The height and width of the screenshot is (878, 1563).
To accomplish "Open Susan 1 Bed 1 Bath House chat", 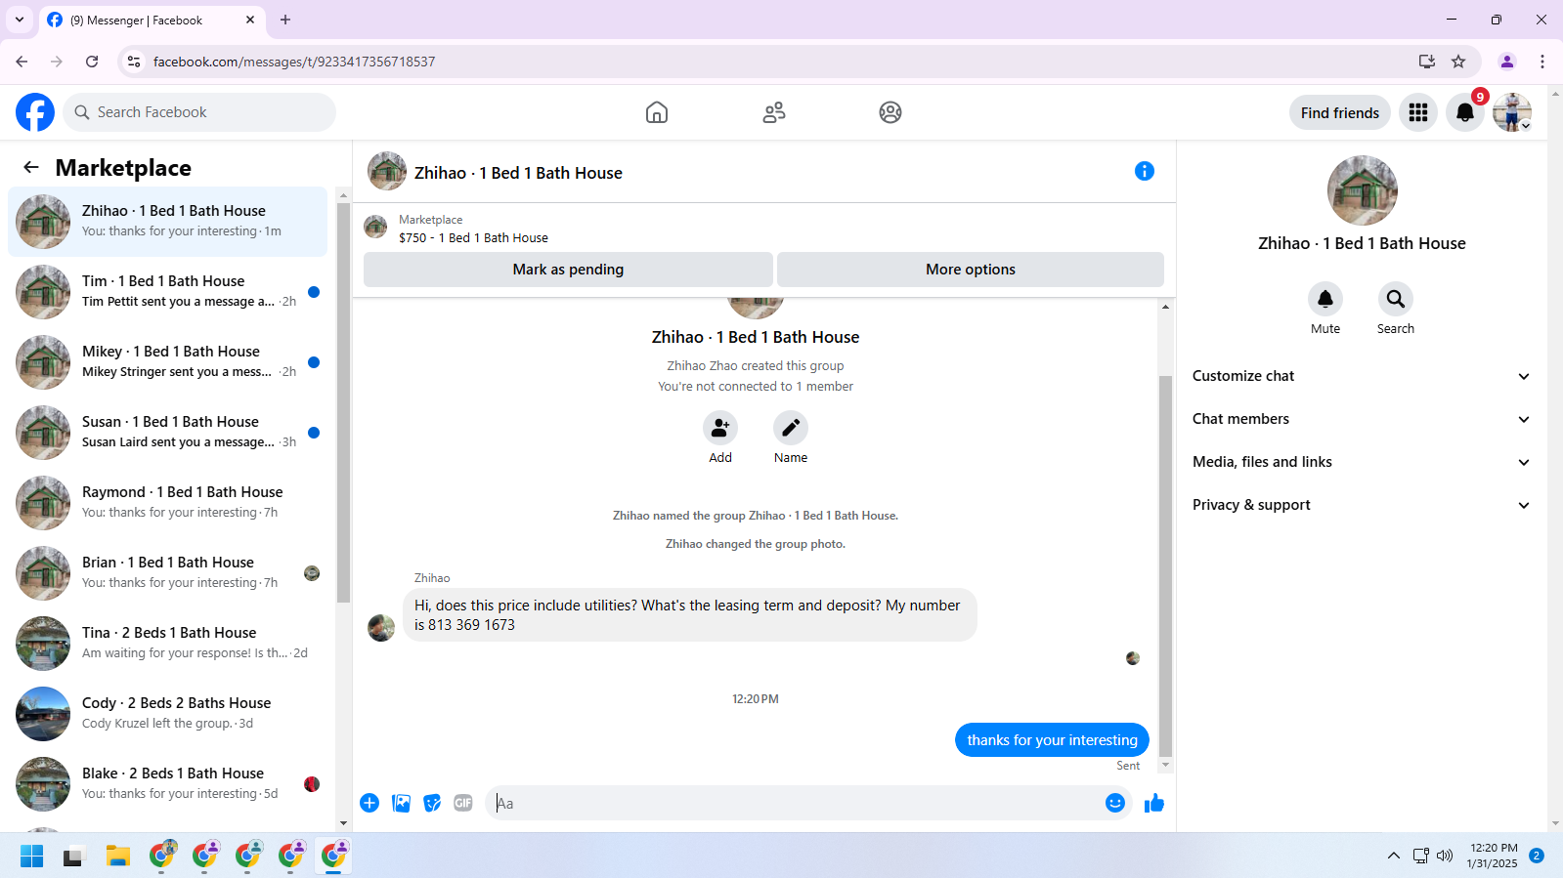I will [x=168, y=433].
